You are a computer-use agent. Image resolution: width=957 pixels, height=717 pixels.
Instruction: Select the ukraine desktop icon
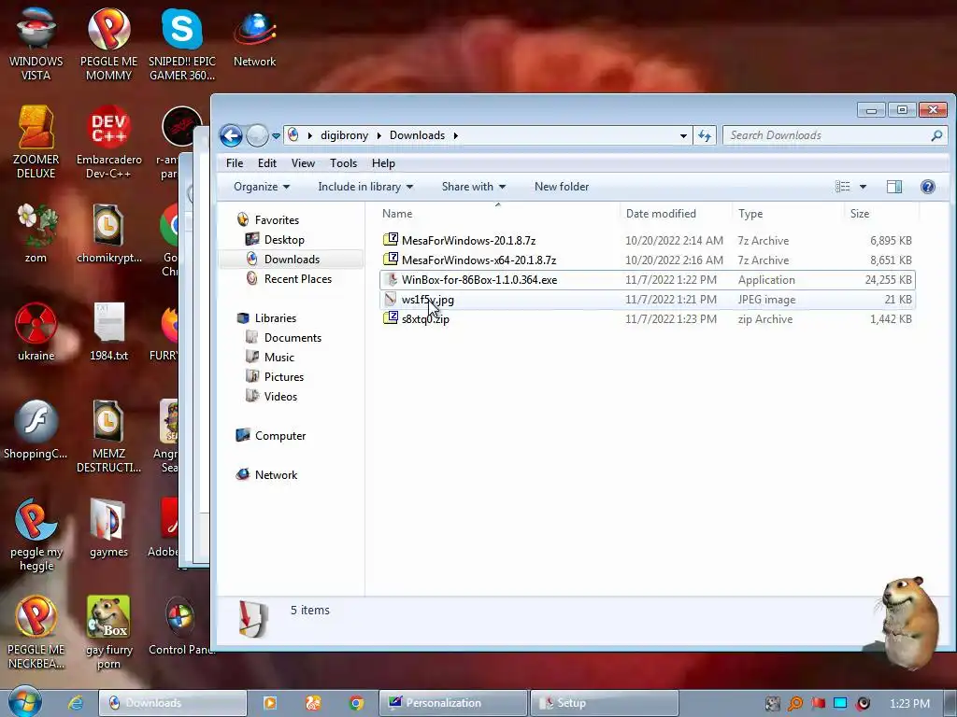(x=36, y=331)
